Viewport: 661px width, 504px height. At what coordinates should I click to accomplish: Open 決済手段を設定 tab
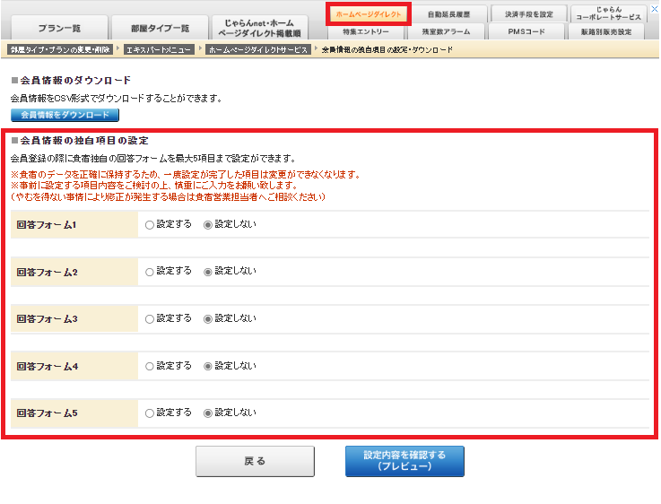point(529,14)
